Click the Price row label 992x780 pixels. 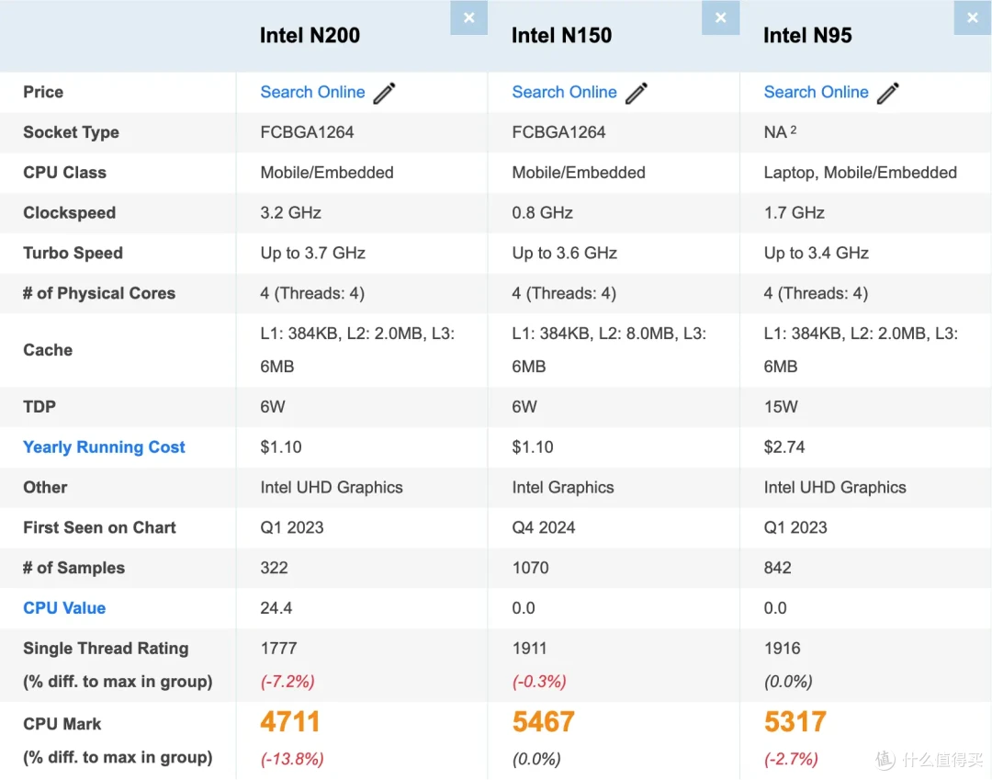tap(43, 93)
